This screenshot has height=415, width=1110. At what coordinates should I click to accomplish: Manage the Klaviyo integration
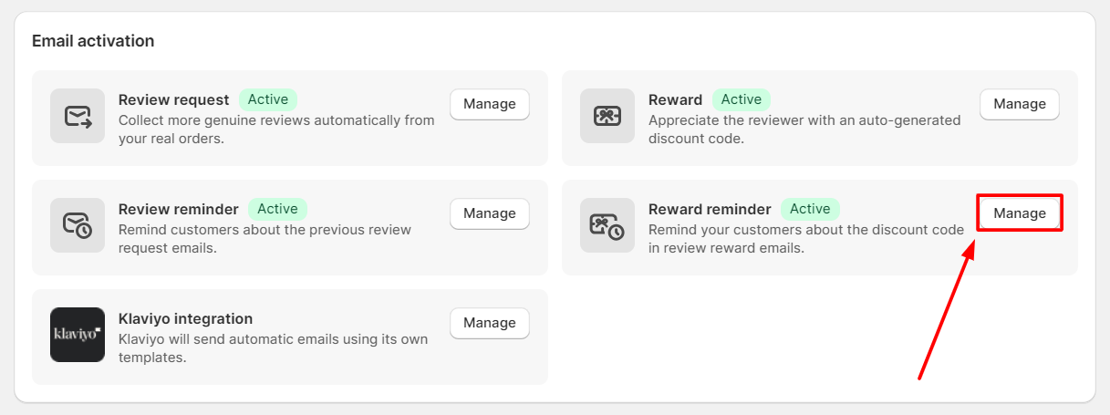(490, 323)
